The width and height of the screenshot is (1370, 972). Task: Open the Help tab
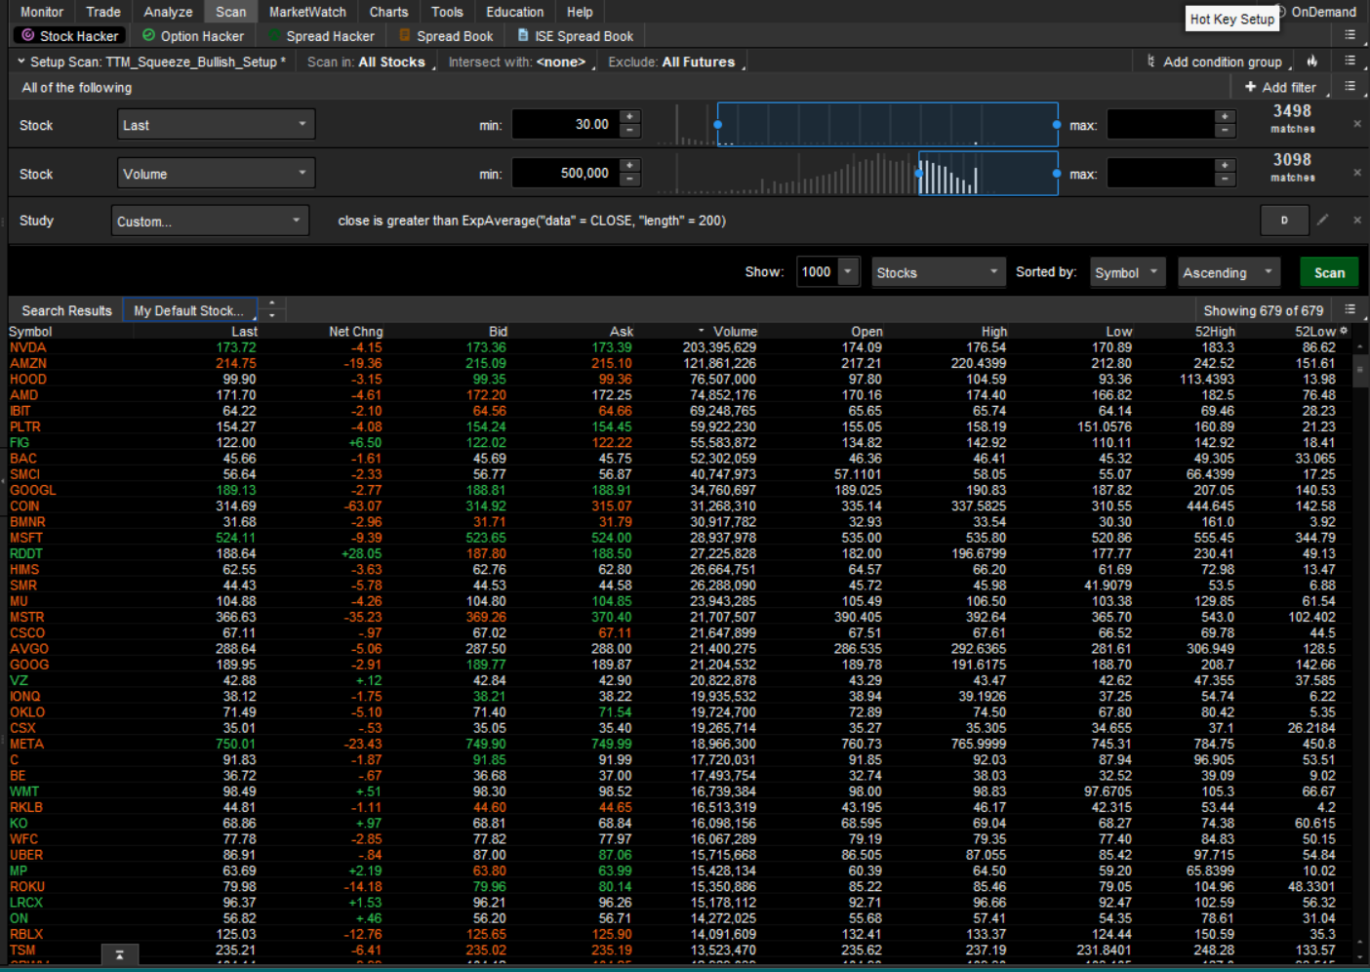click(x=580, y=12)
